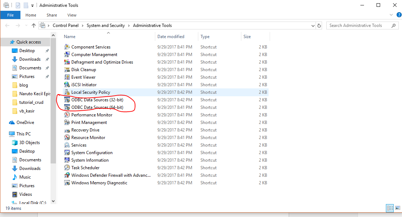
Task: Select the Windows Defender Firewall icon
Action: click(67, 175)
